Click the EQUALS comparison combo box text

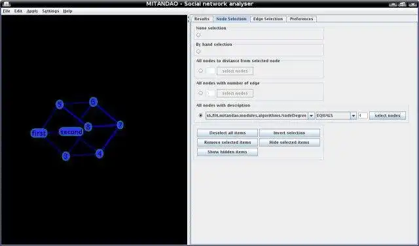point(333,116)
